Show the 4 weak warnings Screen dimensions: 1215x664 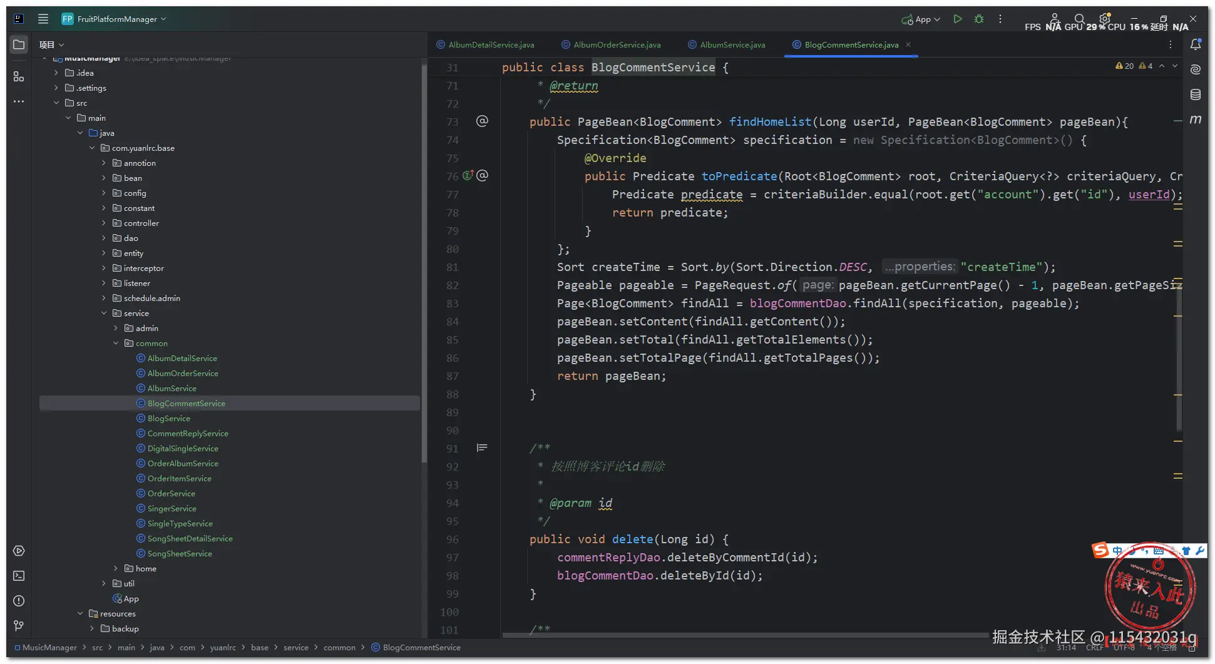pos(1146,66)
